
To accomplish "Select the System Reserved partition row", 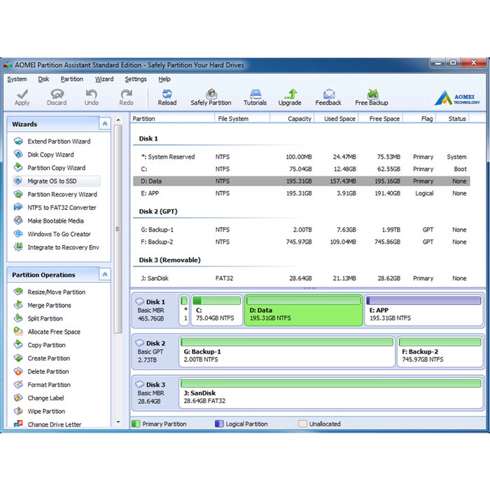I will (302, 157).
